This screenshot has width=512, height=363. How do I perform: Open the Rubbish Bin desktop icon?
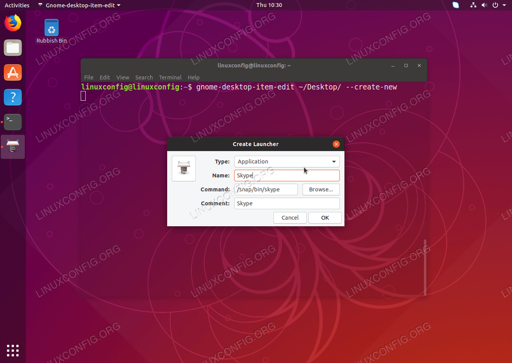(52, 31)
